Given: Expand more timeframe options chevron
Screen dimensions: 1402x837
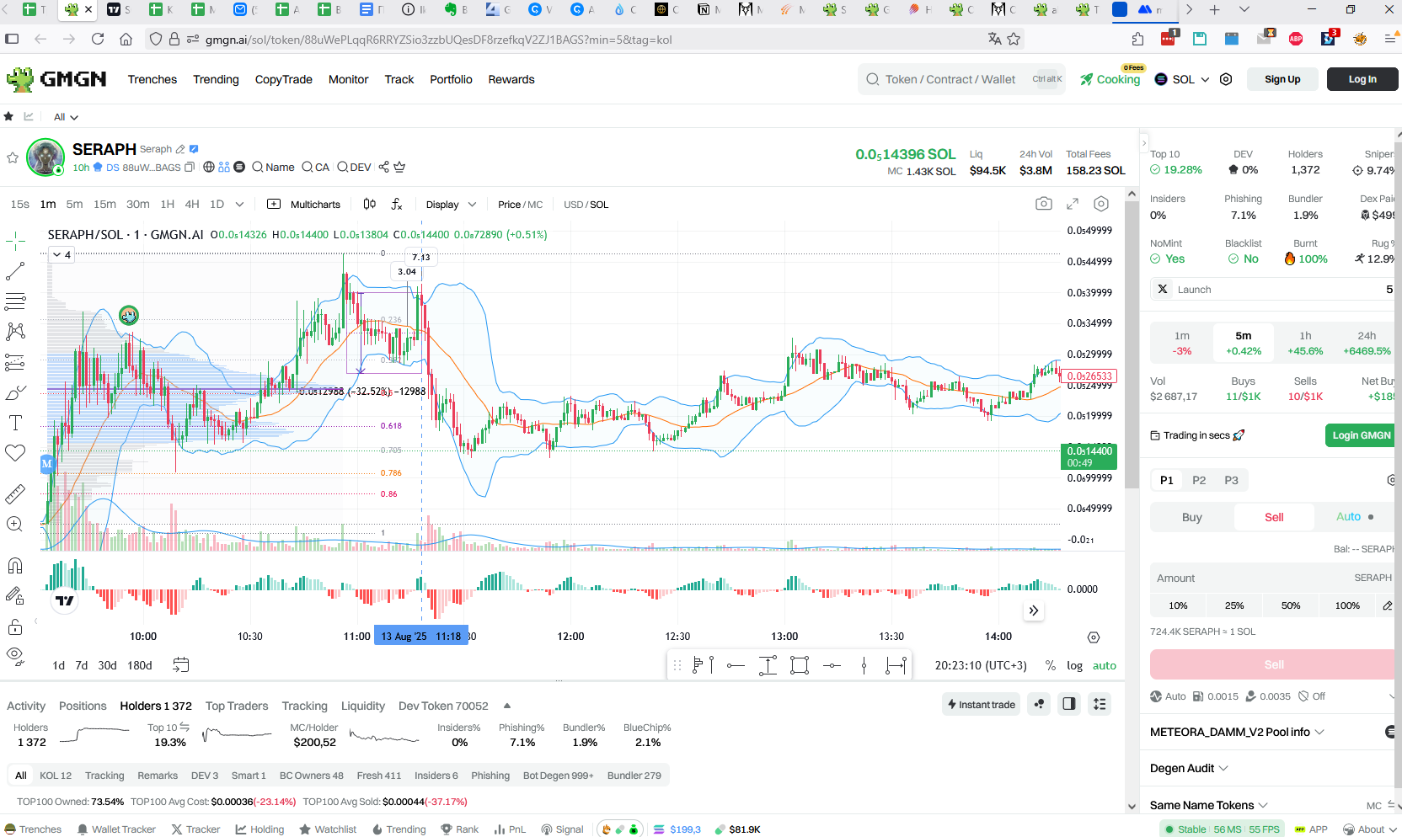Looking at the screenshot, I should coord(239,204).
